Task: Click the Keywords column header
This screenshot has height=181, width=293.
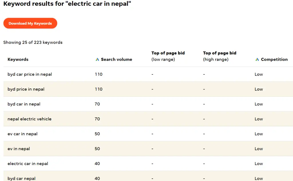Action: point(18,60)
